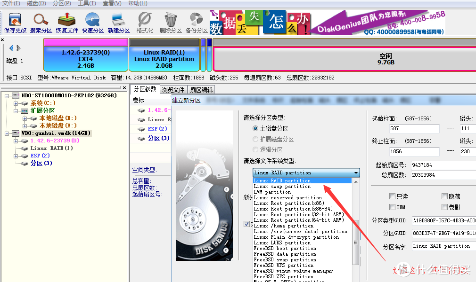Collapse the VD0 qunhui.vmdk tree node
This screenshot has width=476, height=282.
coord(7,133)
